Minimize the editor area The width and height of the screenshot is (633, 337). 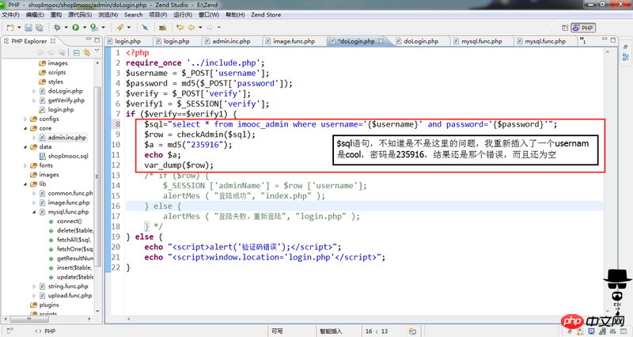click(x=605, y=40)
